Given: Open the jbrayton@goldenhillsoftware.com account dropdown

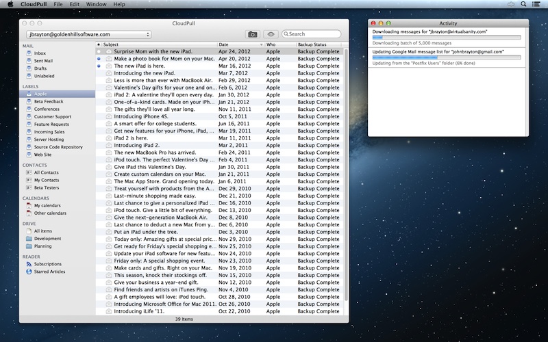Looking at the screenshot, I should pos(88,34).
